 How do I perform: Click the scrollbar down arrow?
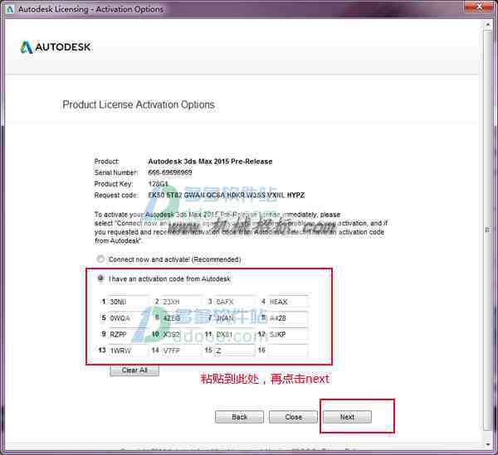tap(487, 444)
